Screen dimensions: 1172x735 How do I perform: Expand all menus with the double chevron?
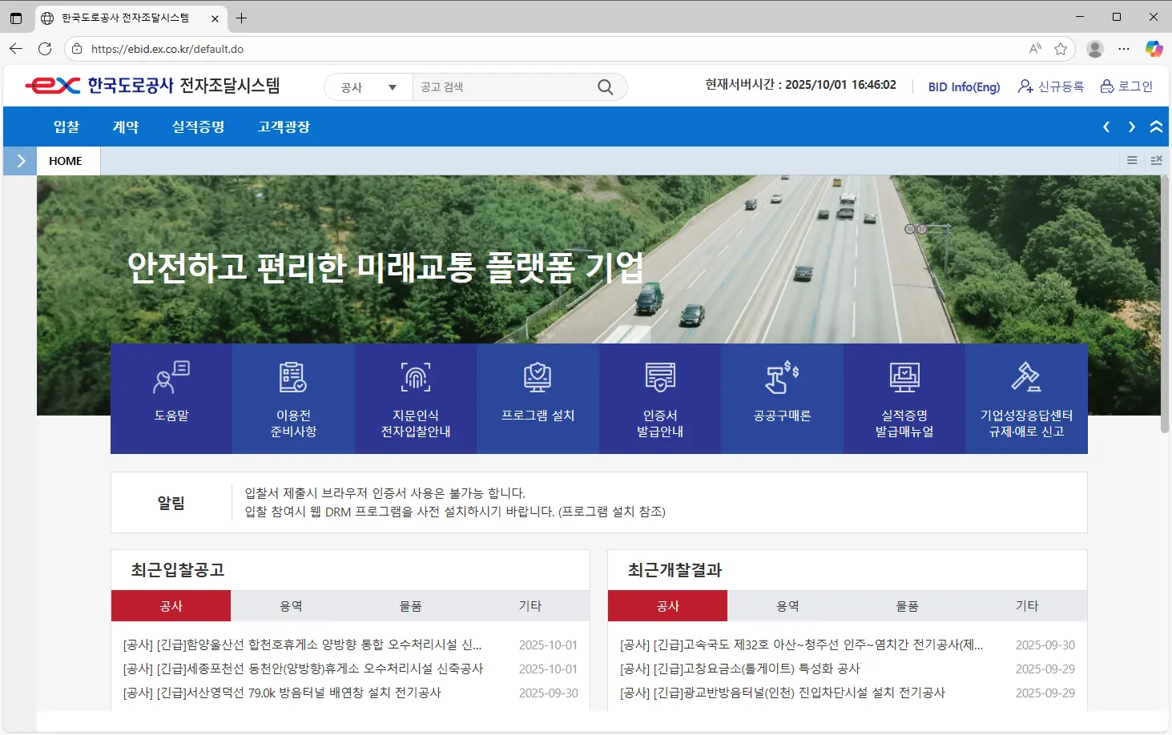coord(1156,127)
